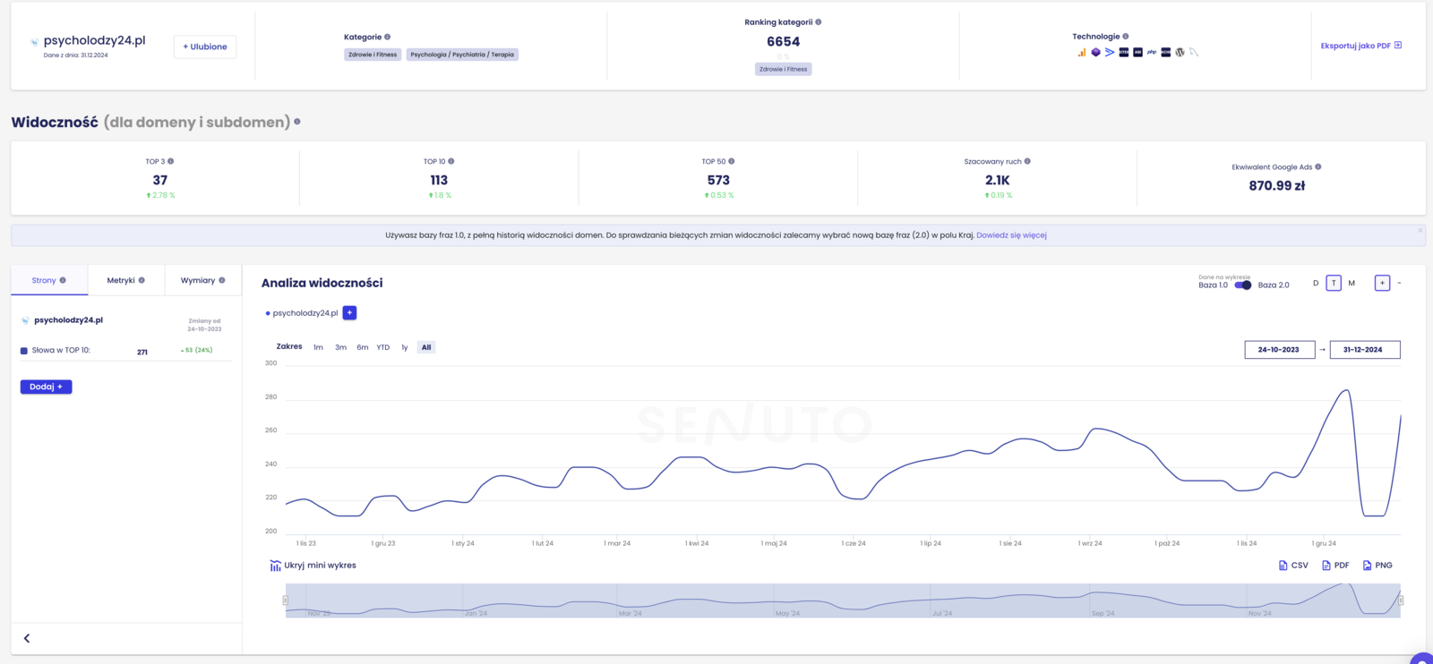Click the mini chart bars icon
The width and height of the screenshot is (1433, 664).
tap(276, 566)
